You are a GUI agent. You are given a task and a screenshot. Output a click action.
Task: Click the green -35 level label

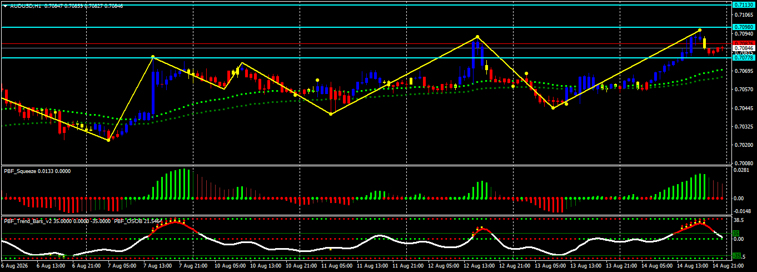737,255
